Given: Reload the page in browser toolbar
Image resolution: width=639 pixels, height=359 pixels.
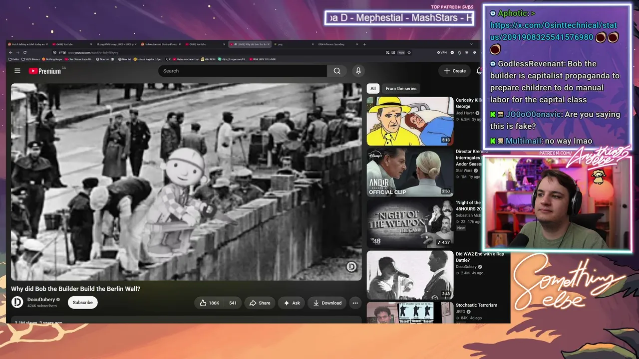Looking at the screenshot, I should (26, 52).
